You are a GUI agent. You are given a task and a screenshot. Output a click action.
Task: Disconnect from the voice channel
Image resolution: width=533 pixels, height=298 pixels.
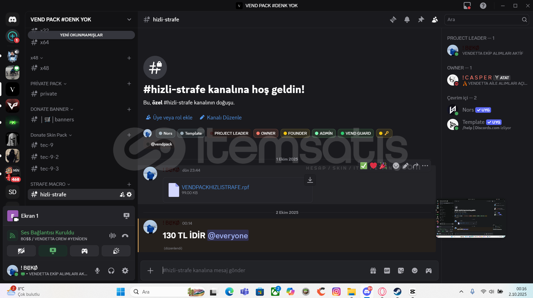125,236
